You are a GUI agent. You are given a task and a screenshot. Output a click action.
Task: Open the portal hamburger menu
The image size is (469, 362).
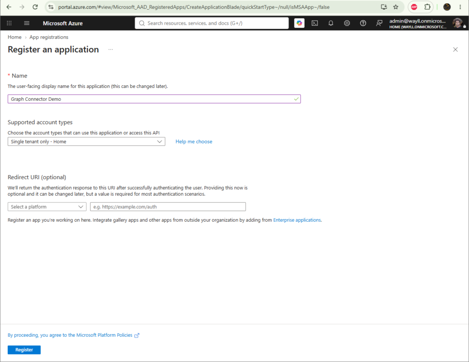[27, 23]
